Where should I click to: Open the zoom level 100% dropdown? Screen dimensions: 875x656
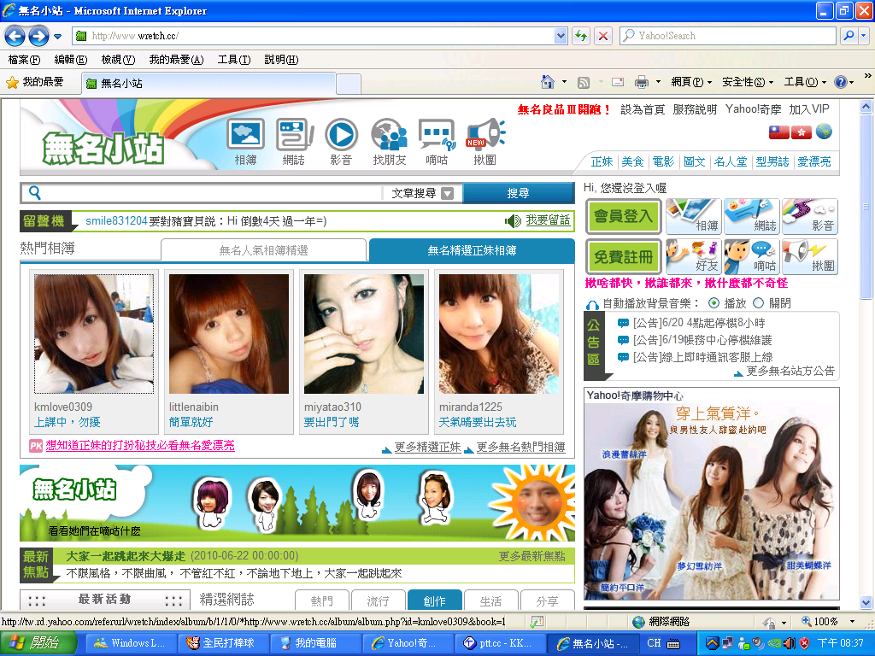pyautogui.click(x=852, y=622)
